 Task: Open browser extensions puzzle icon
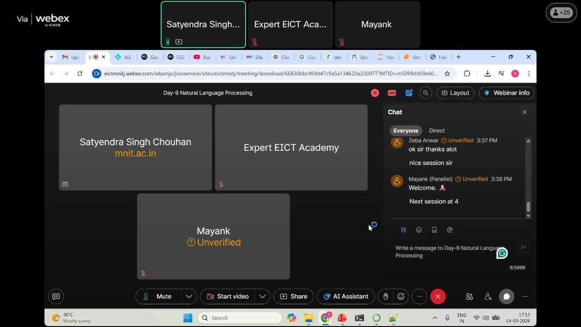[467, 74]
